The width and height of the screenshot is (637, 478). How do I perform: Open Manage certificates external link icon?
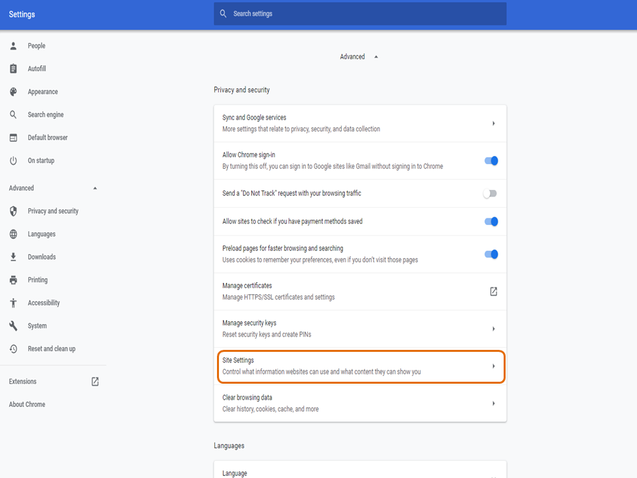(x=494, y=291)
